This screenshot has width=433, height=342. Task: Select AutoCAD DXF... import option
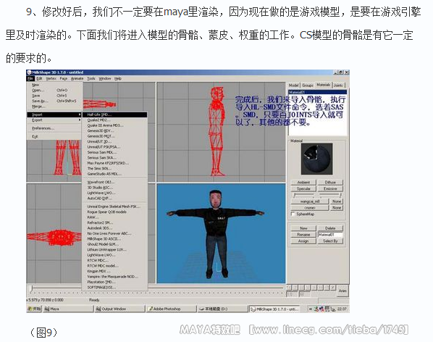[x=115, y=198]
